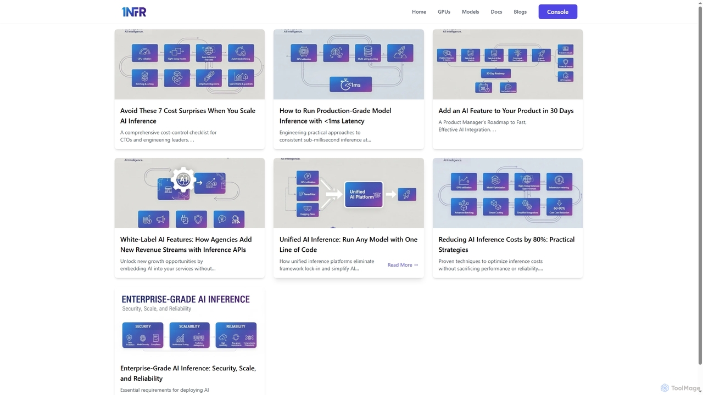
Task: Click 'Unlock new growth opportunities' description
Action: click(168, 265)
